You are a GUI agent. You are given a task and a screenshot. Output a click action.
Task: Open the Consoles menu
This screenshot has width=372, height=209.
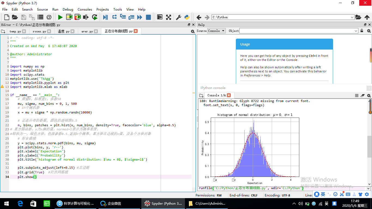point(85,9)
